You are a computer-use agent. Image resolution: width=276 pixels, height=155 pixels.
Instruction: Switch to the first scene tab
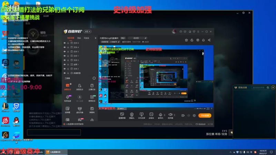click(71, 38)
